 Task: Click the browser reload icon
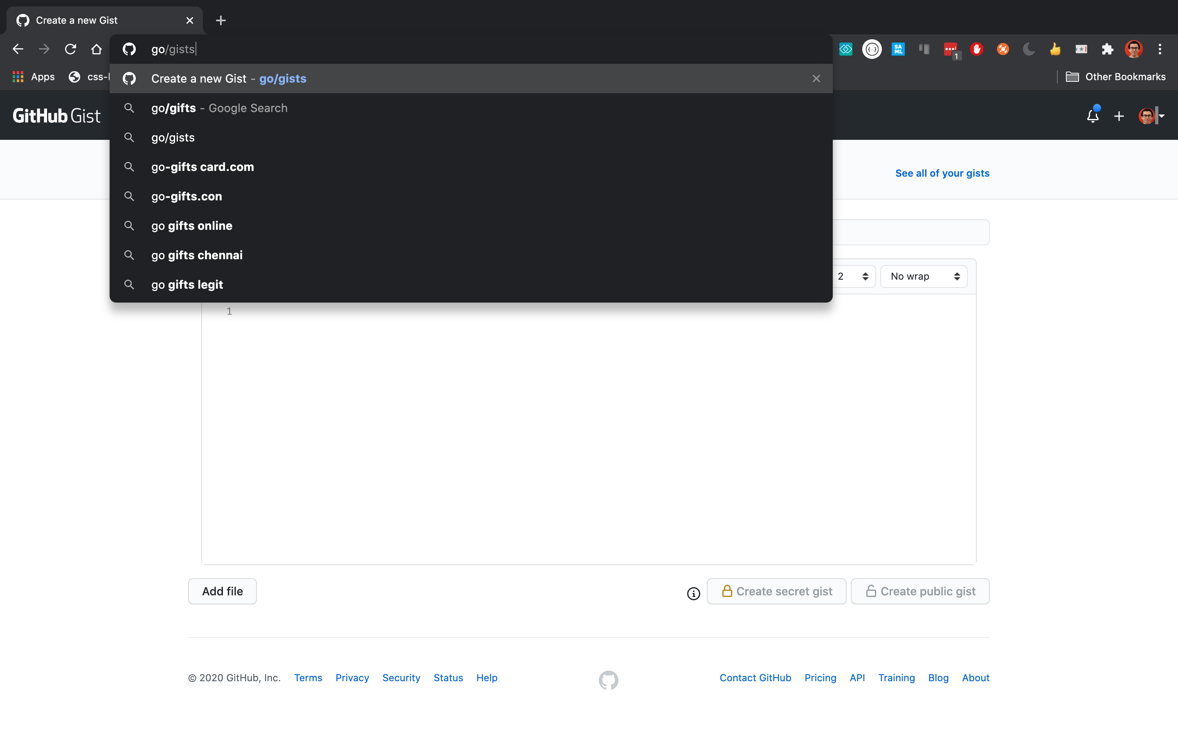pyautogui.click(x=71, y=49)
